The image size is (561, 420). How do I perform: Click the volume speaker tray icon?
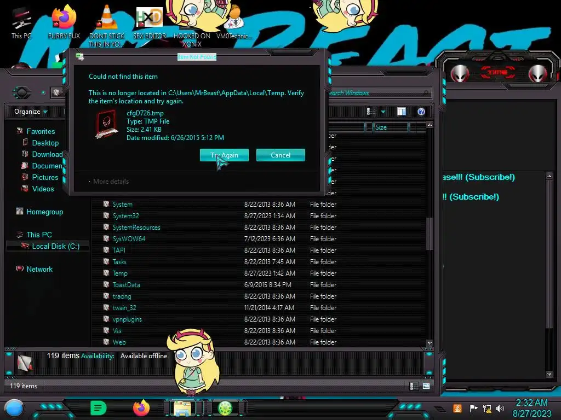point(500,408)
